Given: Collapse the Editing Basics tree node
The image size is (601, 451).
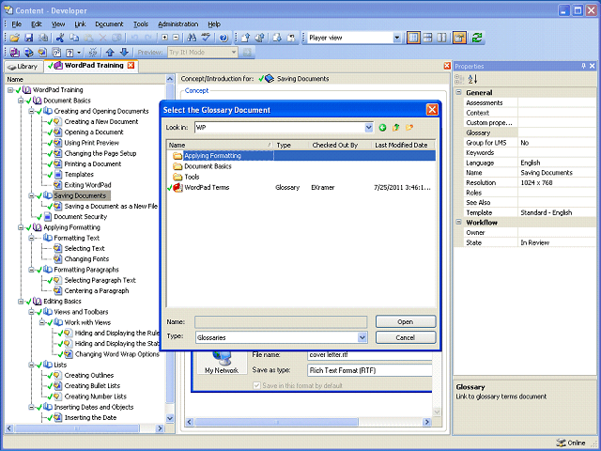Looking at the screenshot, I should point(21,302).
